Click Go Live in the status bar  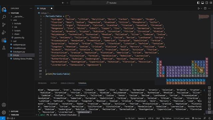tap(197, 118)
